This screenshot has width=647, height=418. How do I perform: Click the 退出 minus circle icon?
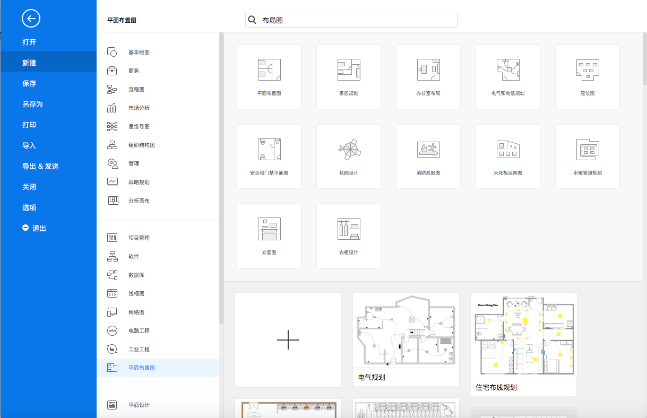(25, 228)
